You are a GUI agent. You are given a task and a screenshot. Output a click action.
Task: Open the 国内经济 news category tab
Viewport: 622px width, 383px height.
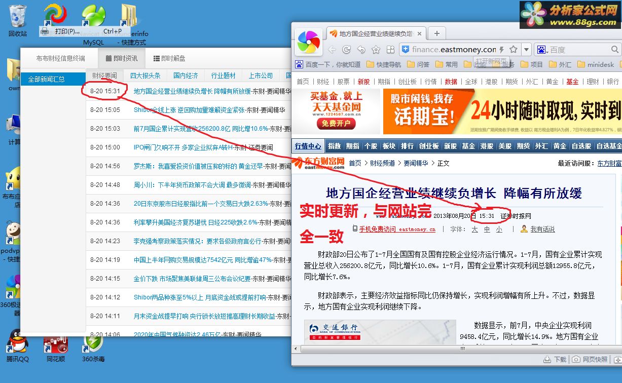186,75
